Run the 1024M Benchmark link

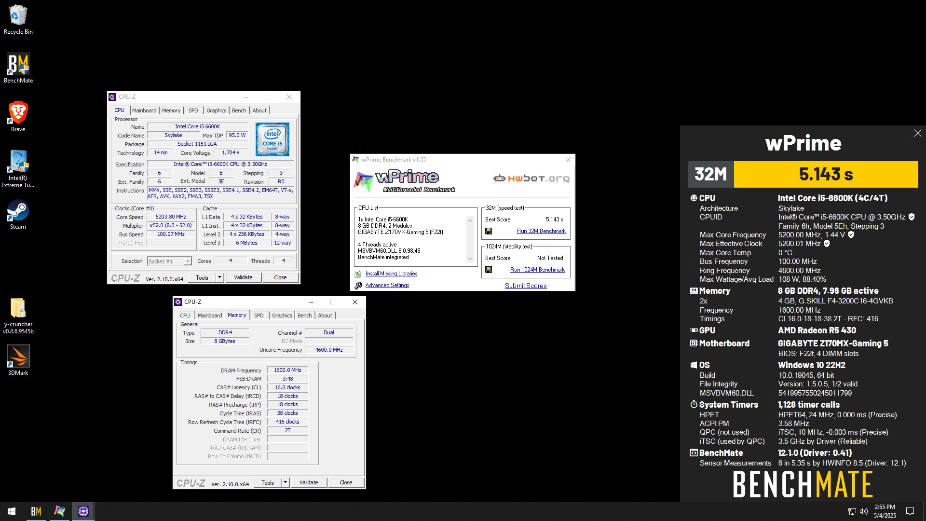pos(537,270)
